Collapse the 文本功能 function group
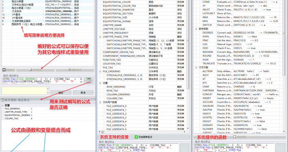The image size is (288, 152). pos(196,67)
